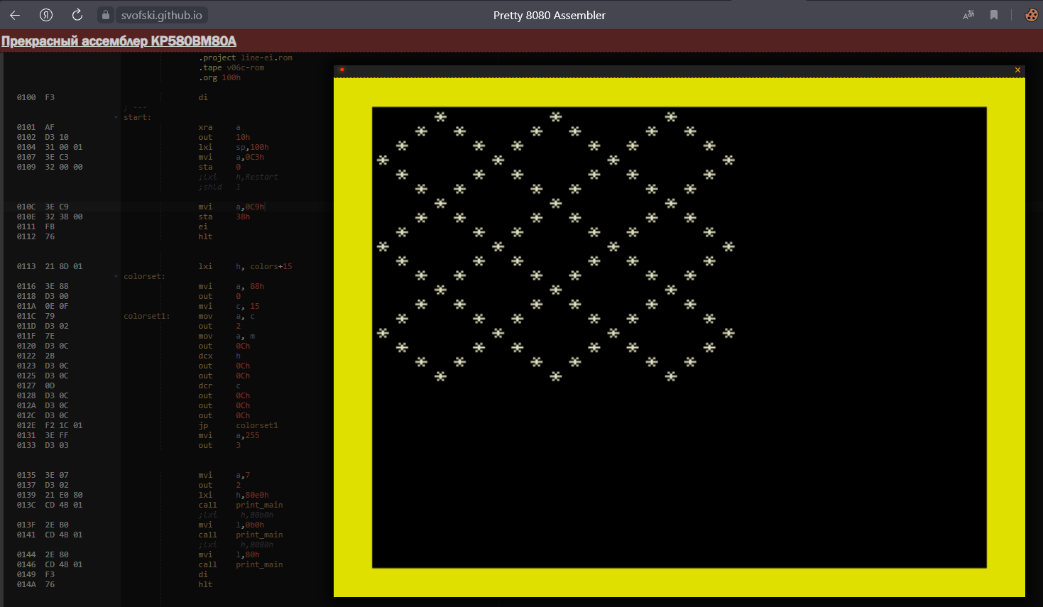Click the svofski.github.io address bar

coord(161,15)
